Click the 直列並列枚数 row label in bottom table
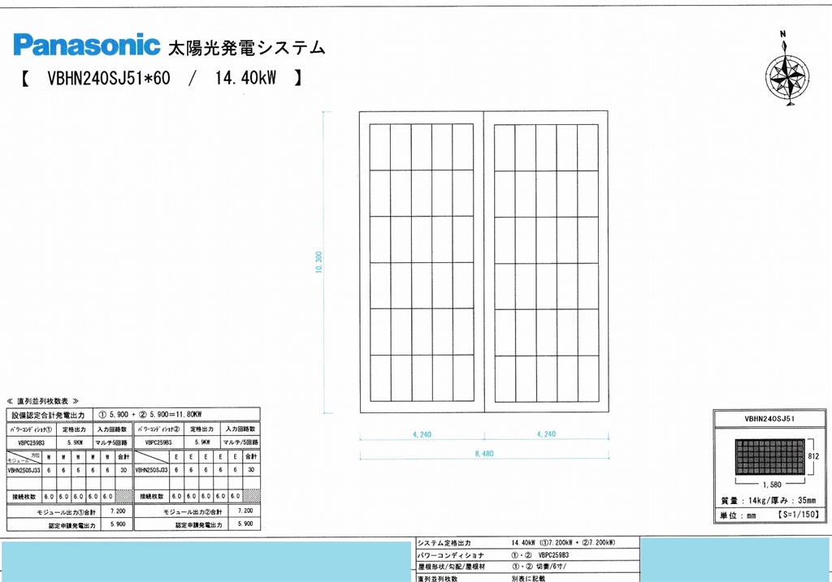The height and width of the screenshot is (582, 832). (438, 578)
